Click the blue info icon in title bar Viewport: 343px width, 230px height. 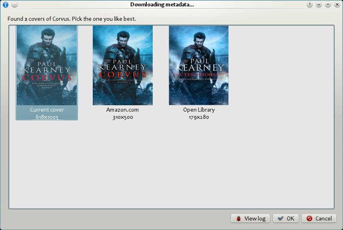coord(6,4)
